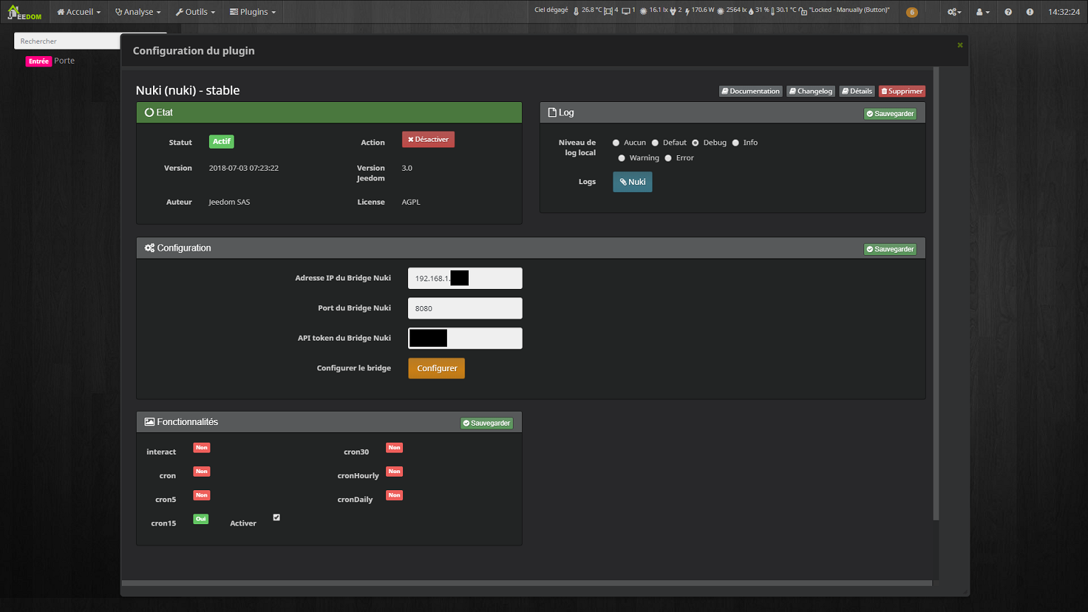Viewport: 1088px width, 612px height.
Task: Open the plugin Détails
Action: [x=857, y=91]
